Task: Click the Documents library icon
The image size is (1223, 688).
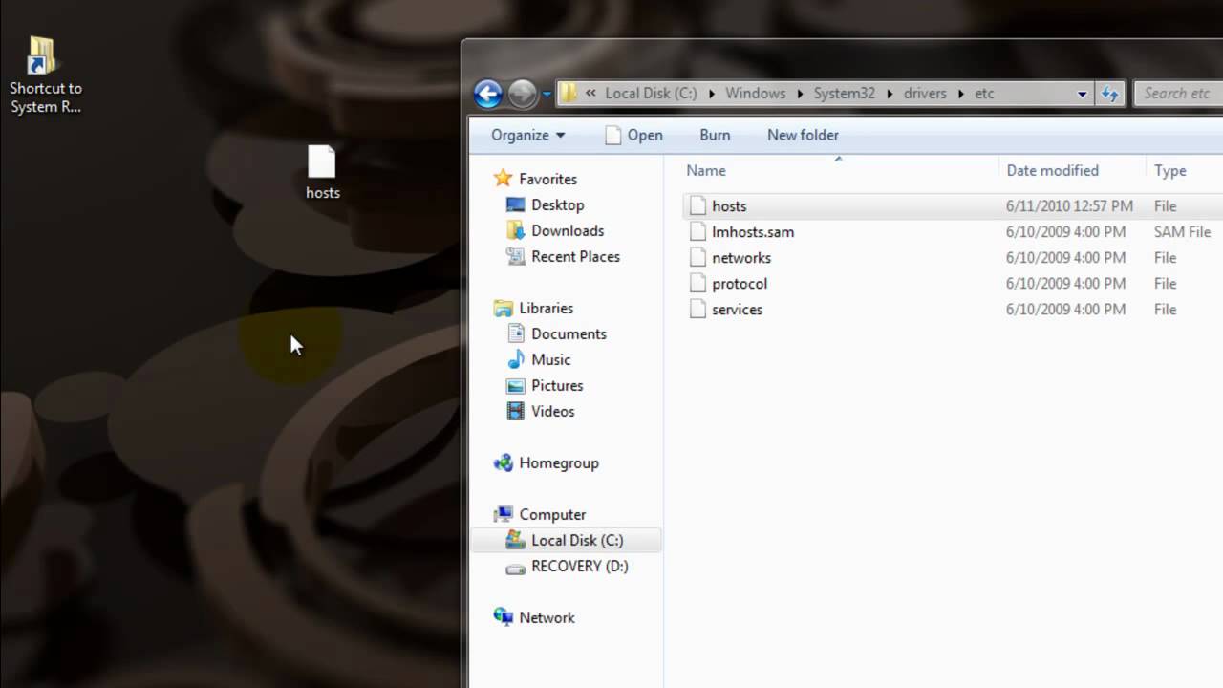Action: (x=515, y=333)
